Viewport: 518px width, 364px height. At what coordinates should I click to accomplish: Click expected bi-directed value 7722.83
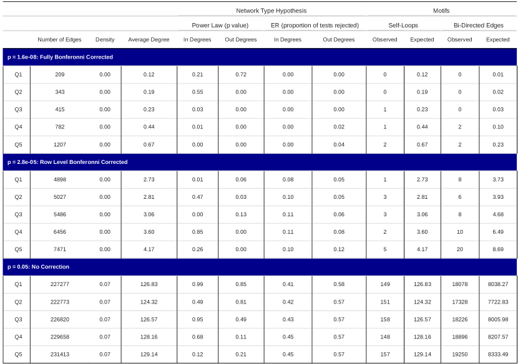point(498,302)
